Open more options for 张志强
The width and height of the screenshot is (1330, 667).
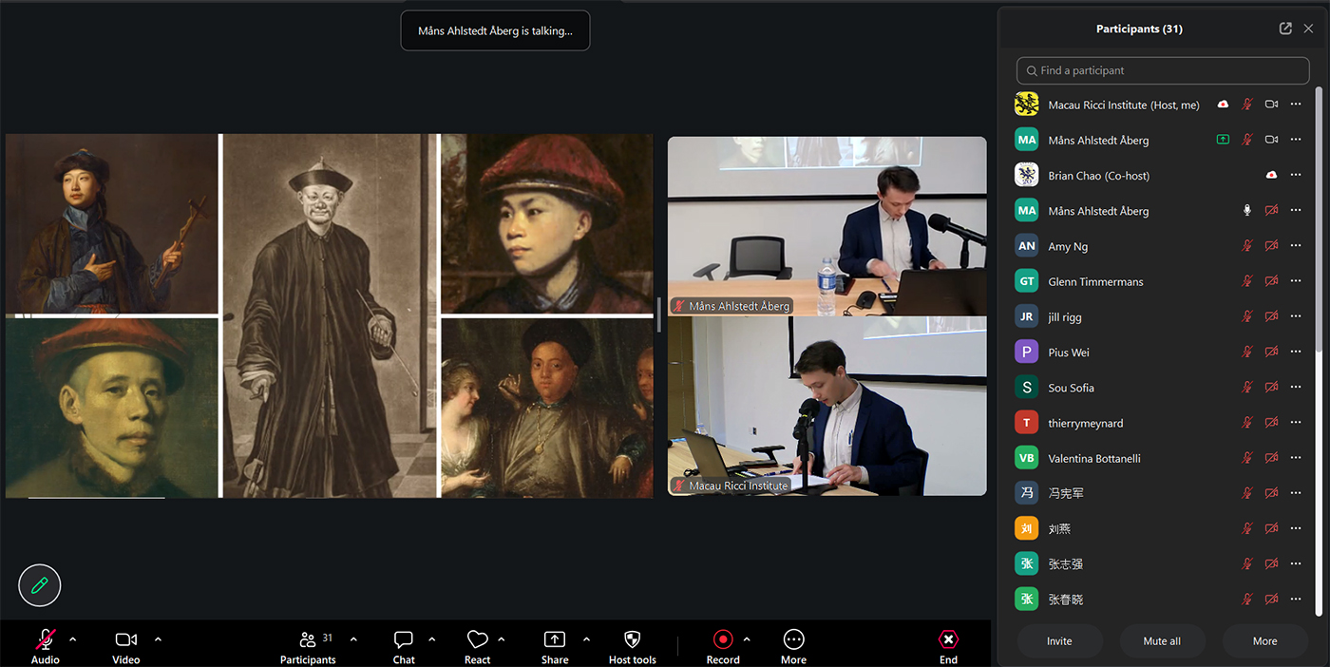point(1296,563)
